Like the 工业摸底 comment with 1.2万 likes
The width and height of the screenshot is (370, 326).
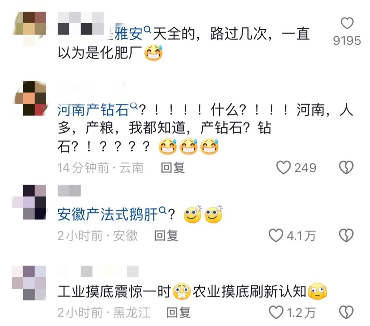276,312
